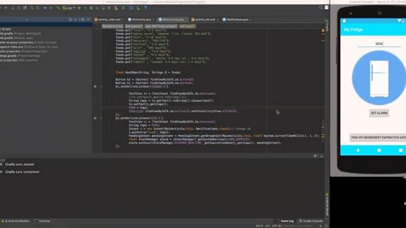Tap Find My Ingredient Expiration Date button

pos(378,137)
